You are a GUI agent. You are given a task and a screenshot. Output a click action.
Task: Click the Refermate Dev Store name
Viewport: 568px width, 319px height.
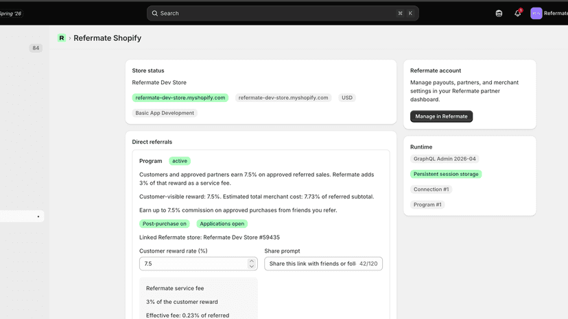159,82
